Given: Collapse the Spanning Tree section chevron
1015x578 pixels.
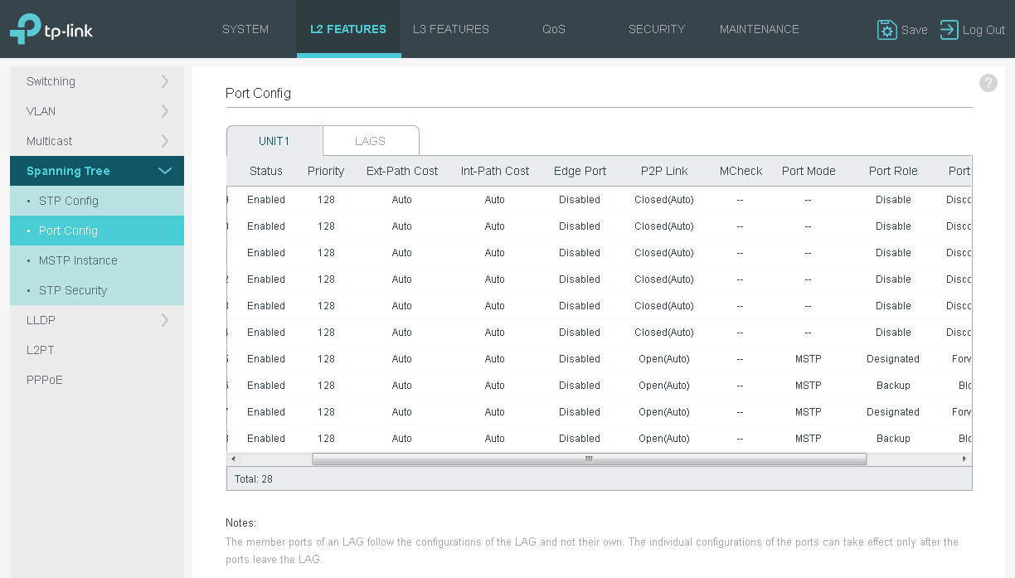Looking at the screenshot, I should point(165,171).
